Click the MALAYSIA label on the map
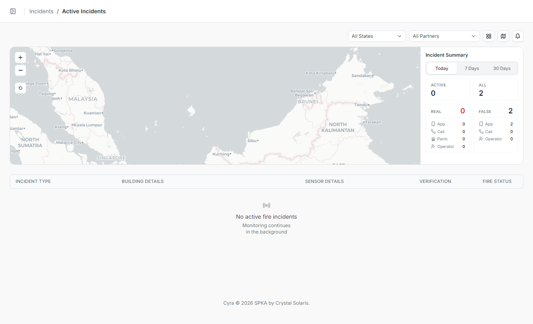Screen dimensions: 533x324 click(x=83, y=99)
